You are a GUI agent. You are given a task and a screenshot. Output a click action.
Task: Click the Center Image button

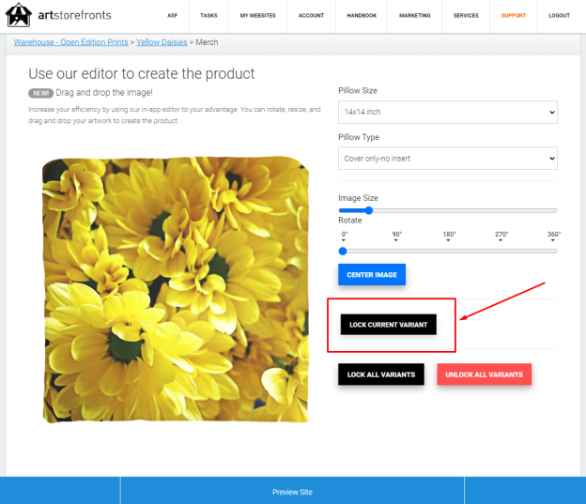pyautogui.click(x=372, y=275)
